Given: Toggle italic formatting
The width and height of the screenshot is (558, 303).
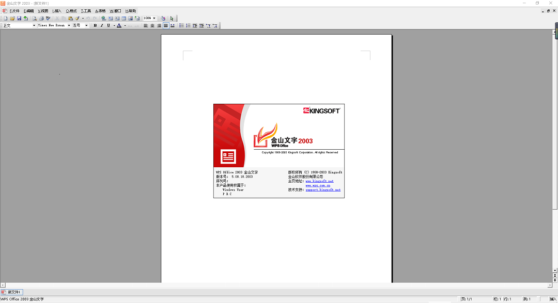Looking at the screenshot, I should pos(101,25).
